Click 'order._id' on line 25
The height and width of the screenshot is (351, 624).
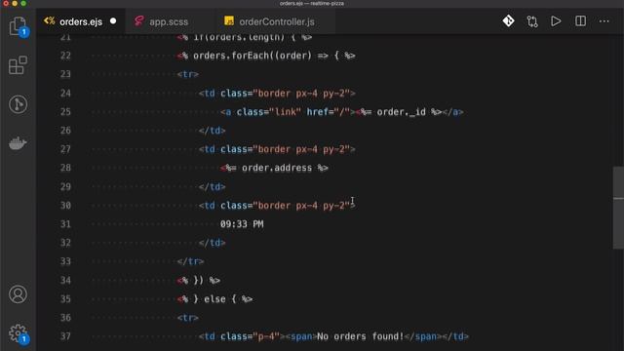401,112
